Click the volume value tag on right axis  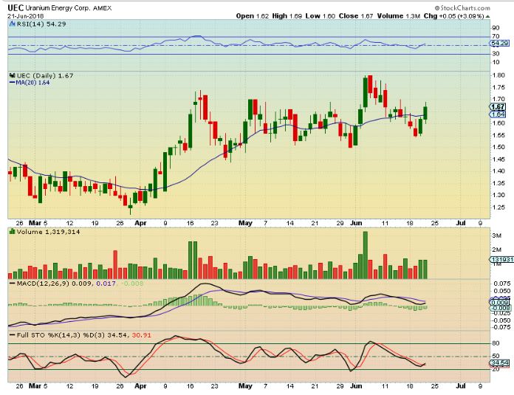pyautogui.click(x=501, y=259)
